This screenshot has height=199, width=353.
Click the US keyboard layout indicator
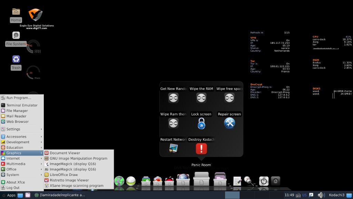pos(304,195)
